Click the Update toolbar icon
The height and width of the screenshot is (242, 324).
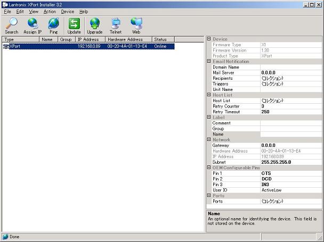point(74,26)
